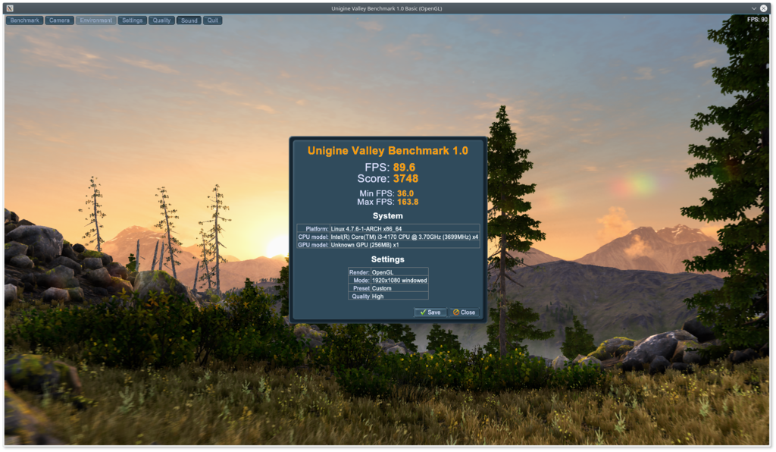
Task: Save the benchmark results
Action: click(x=430, y=312)
